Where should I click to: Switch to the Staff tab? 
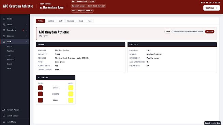(x=61, y=21)
